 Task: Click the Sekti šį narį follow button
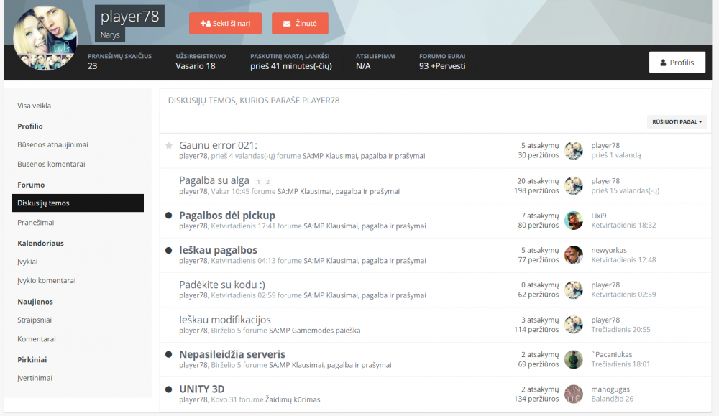point(225,24)
